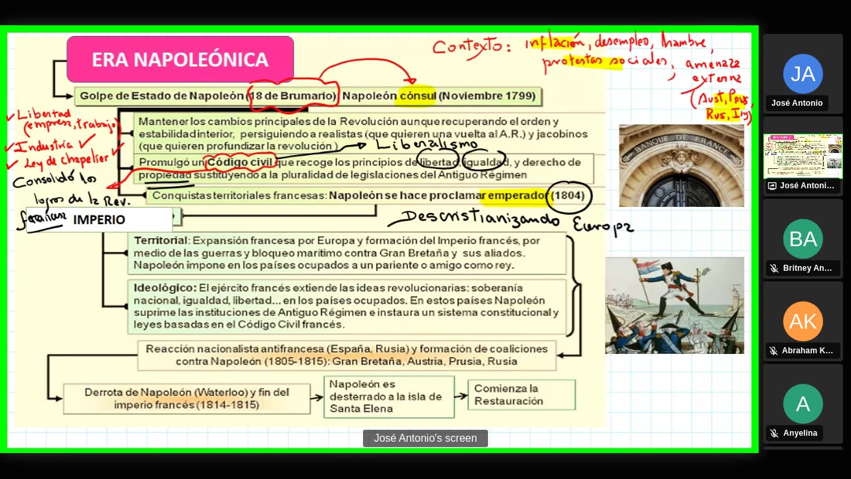Image resolution: width=851 pixels, height=479 pixels.
Task: Click the "Derrota de Napoleón (Waterloo)" box
Action: [x=187, y=399]
